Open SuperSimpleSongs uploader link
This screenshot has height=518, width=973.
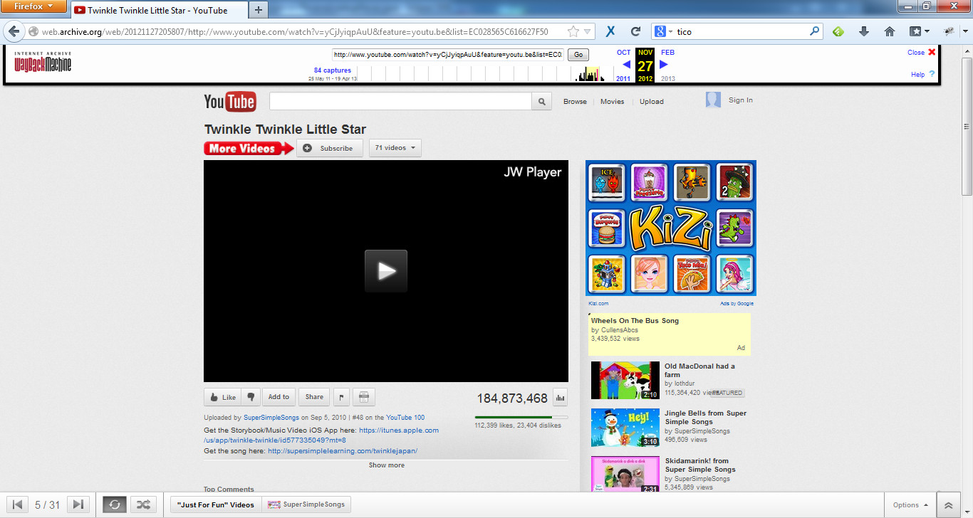coord(271,418)
